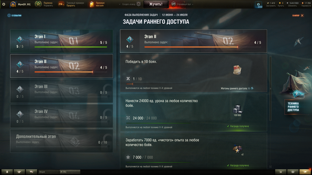Start a battle with the Жучить! button
The height and width of the screenshot is (175, 312).
(156, 4)
